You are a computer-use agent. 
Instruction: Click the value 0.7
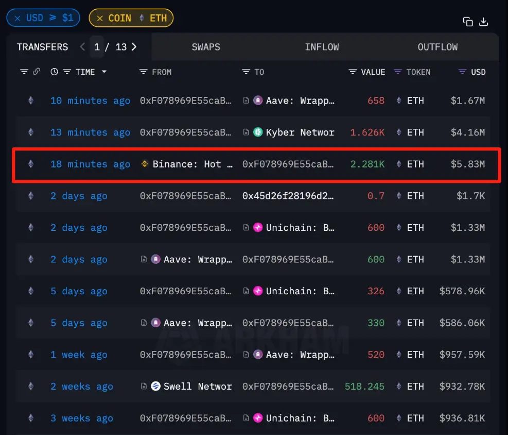[x=376, y=196]
